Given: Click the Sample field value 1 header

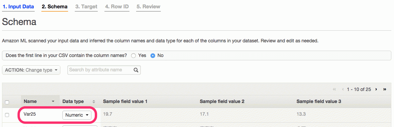Looking at the screenshot, I should coord(125,102).
